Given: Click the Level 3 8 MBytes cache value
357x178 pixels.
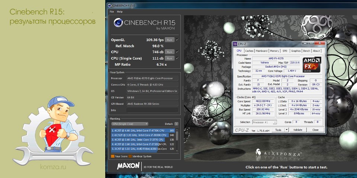Looking at the screenshot, I should [299, 113].
